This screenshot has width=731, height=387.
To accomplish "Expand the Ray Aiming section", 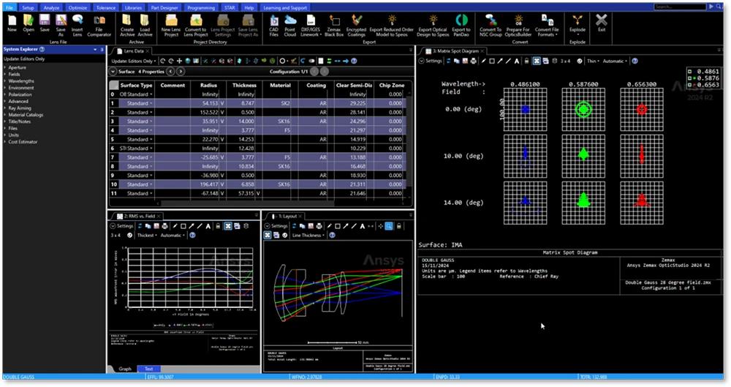I will (5, 108).
